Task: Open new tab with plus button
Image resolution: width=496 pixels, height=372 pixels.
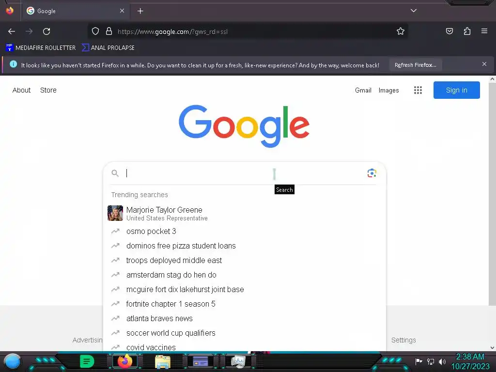Action: (140, 11)
